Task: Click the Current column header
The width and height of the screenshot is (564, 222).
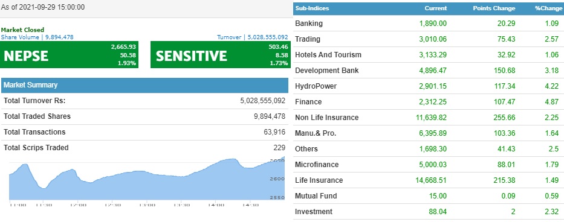Action: tap(436, 8)
